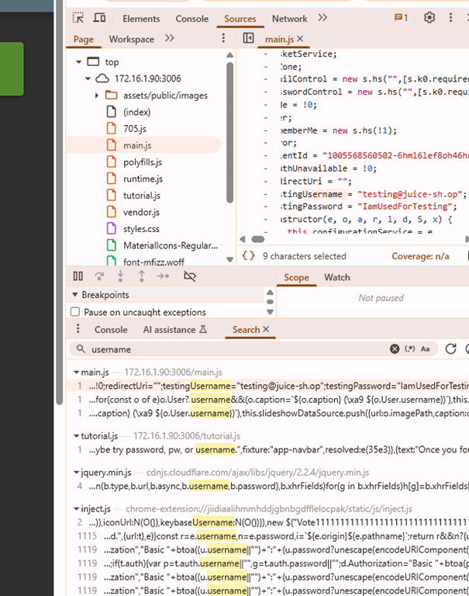Screen dimensions: 469x596
Task: Click the navigator vertical scrollbar thumb
Action: coord(229,132)
